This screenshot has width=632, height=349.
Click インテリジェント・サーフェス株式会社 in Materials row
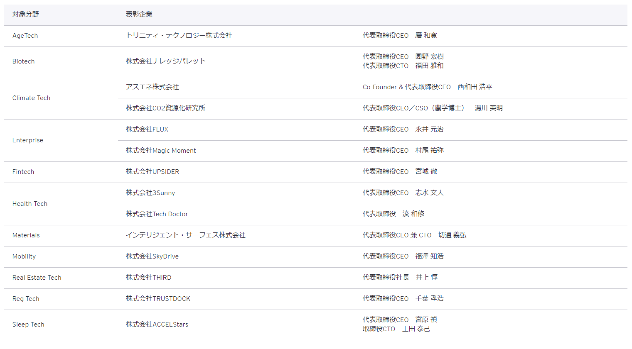[185, 235]
